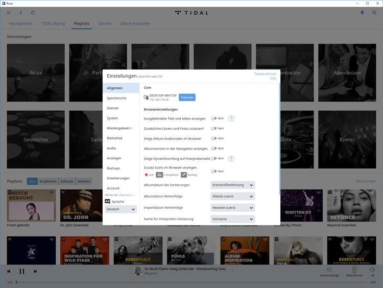This screenshot has height=288, width=383.
Task: Open System settings section
Action: [121, 118]
